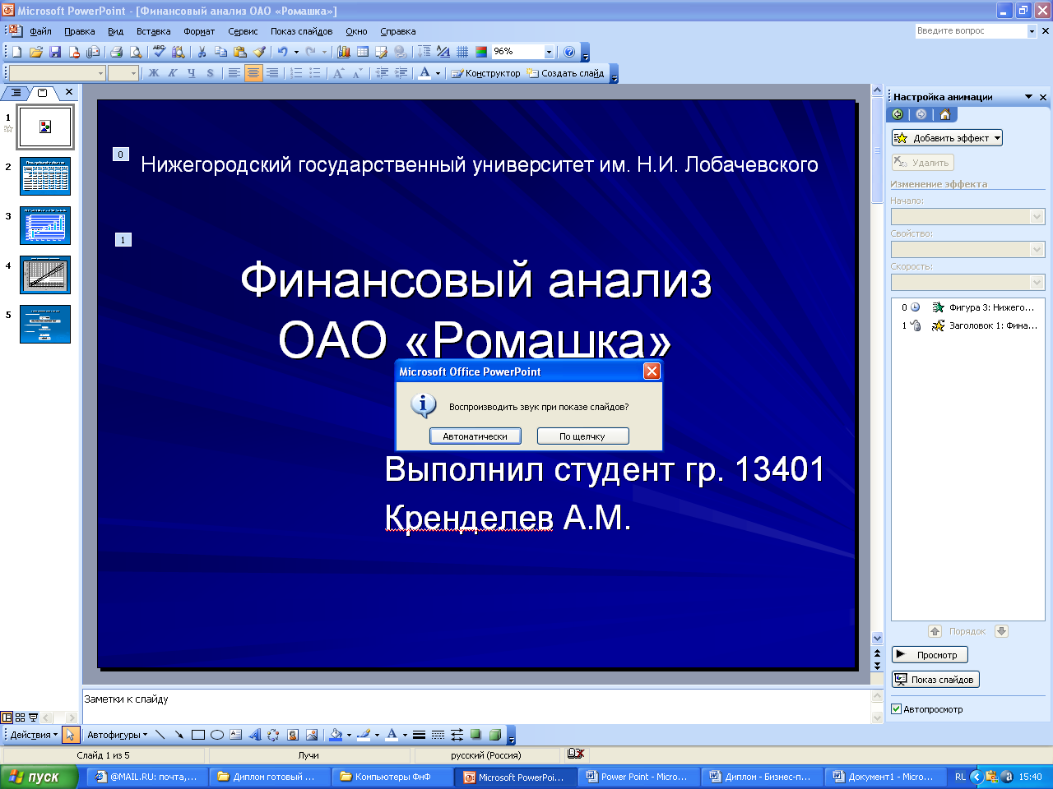The image size is (1053, 789).
Task: Select the Oval drawing tool
Action: [x=217, y=735]
